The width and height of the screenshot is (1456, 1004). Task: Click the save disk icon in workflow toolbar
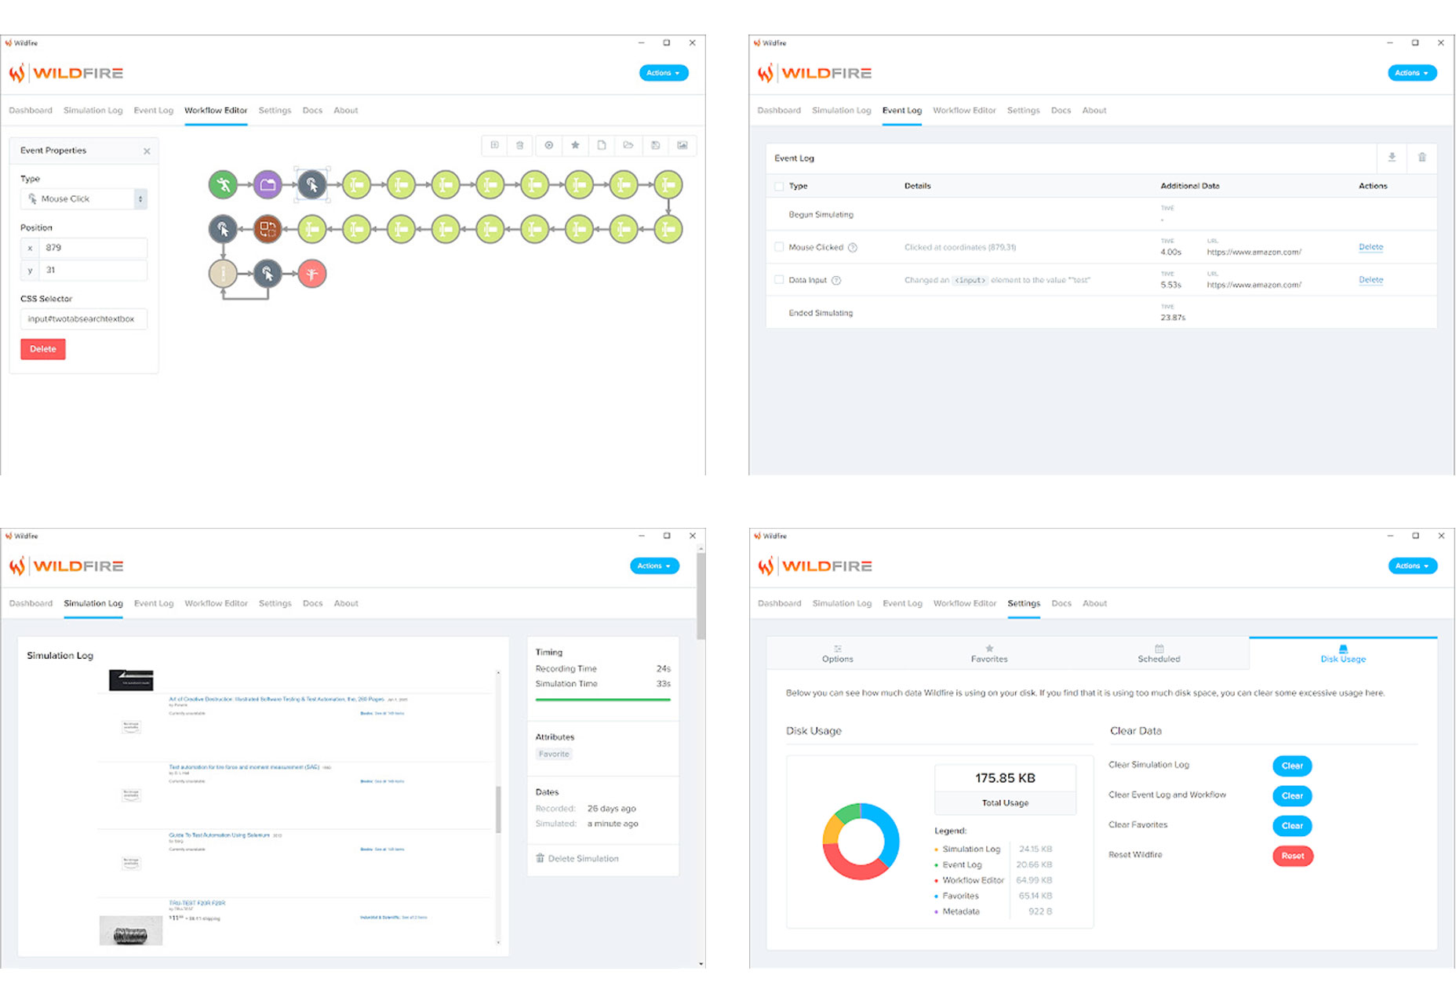coord(655,145)
